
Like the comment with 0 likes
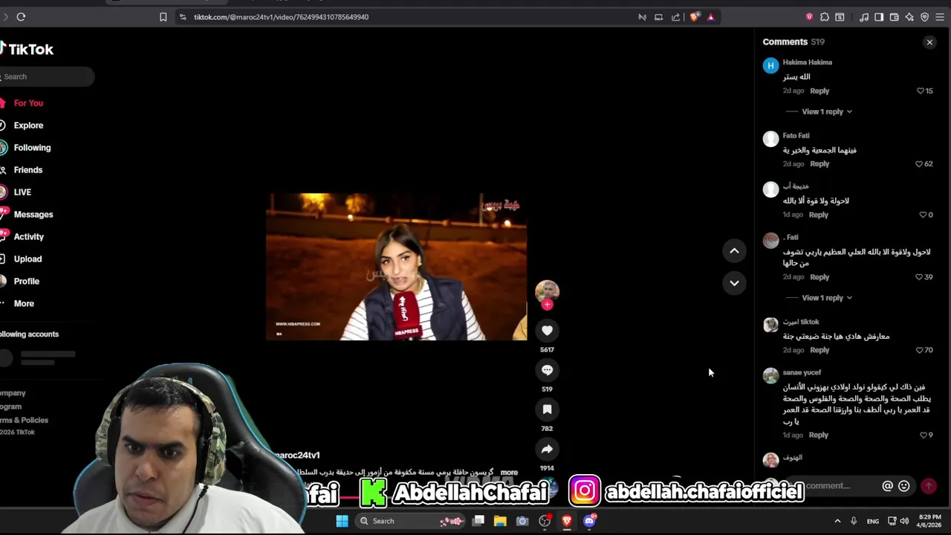click(922, 215)
